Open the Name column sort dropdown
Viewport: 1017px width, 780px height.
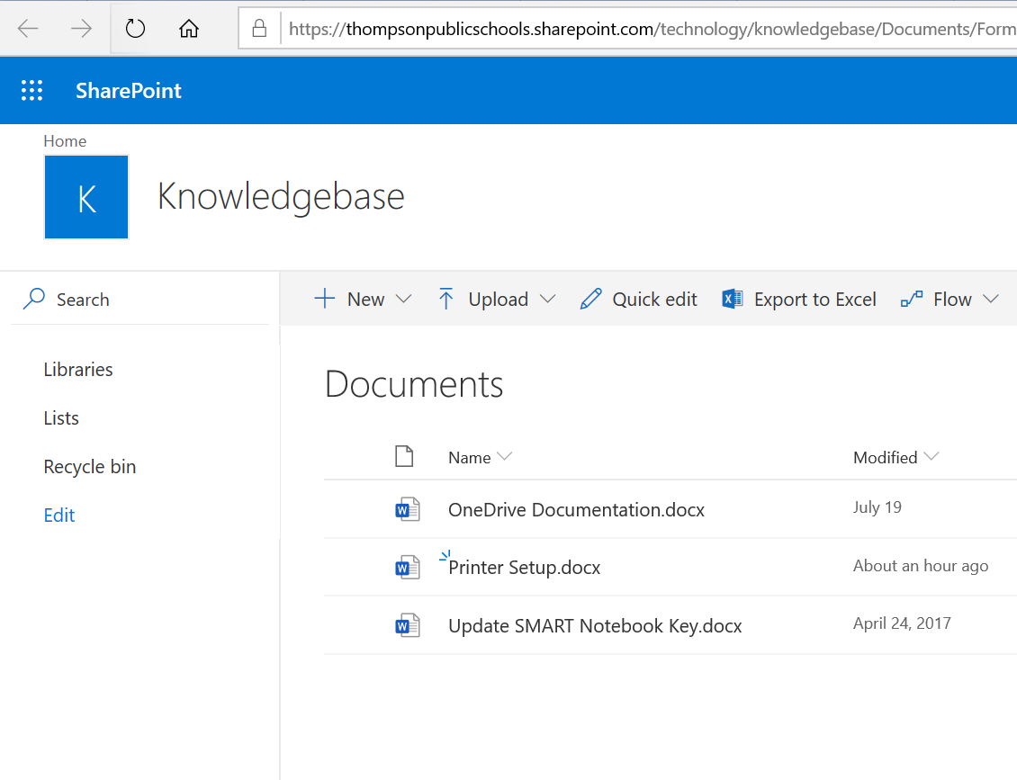(x=505, y=456)
